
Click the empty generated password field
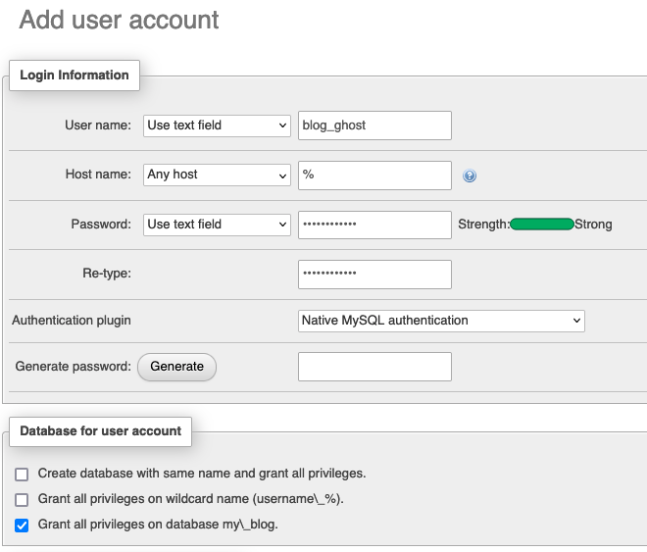tap(374, 367)
